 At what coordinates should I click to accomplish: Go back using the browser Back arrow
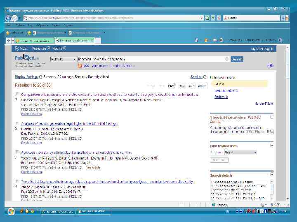pos(8,18)
